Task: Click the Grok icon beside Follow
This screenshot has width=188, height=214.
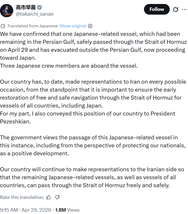Action: (175, 10)
